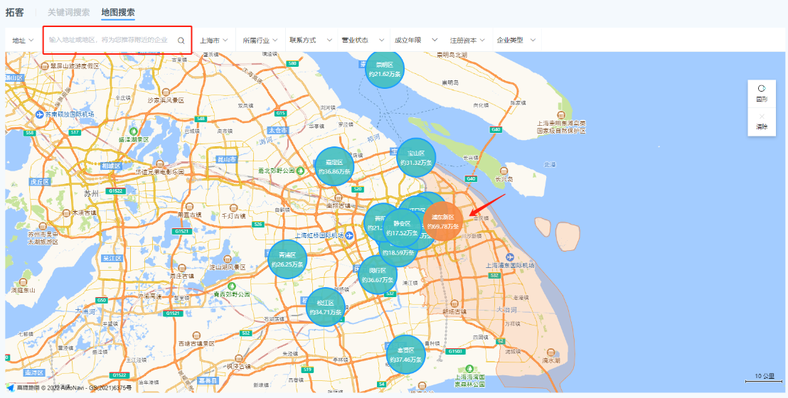The height and width of the screenshot is (398, 788).
Task: Click the 昆山市 city label
Action: pos(225,159)
